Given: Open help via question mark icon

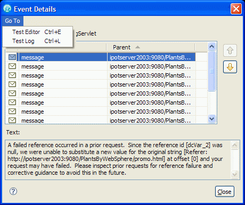Looking at the screenshot, I should point(13,191).
